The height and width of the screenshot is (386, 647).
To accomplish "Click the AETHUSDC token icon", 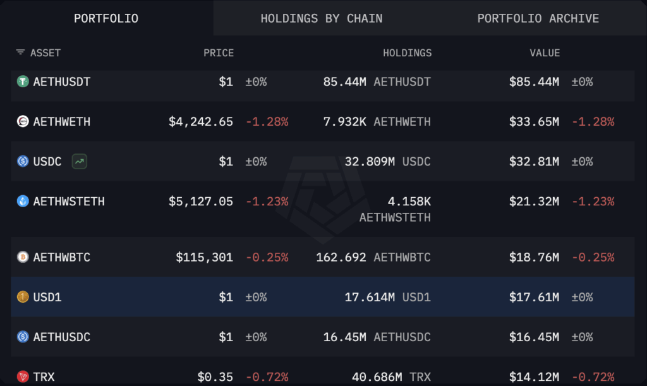I will (x=23, y=337).
